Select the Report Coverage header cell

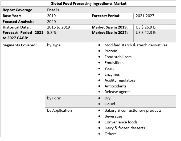click(x=17, y=10)
